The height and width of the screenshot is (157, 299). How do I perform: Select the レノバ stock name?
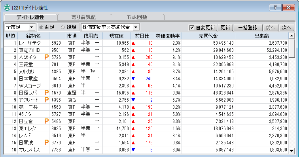point(25,135)
